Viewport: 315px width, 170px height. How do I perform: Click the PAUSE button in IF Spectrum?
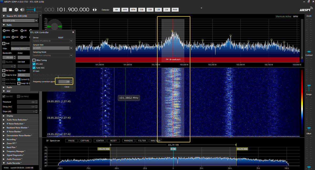click(x=71, y=141)
